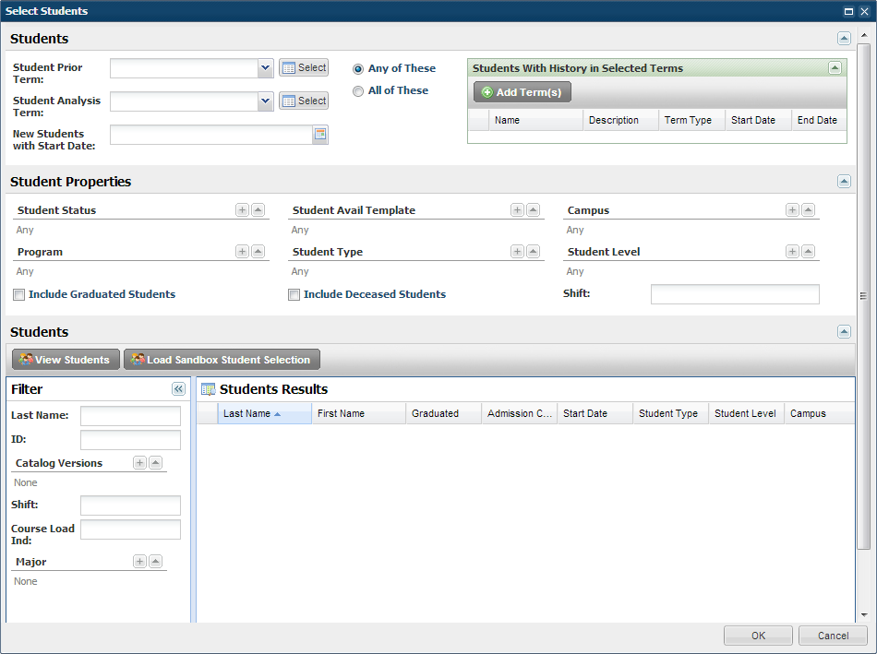877x654 pixels.
Task: Select the All of These option
Action: (358, 91)
